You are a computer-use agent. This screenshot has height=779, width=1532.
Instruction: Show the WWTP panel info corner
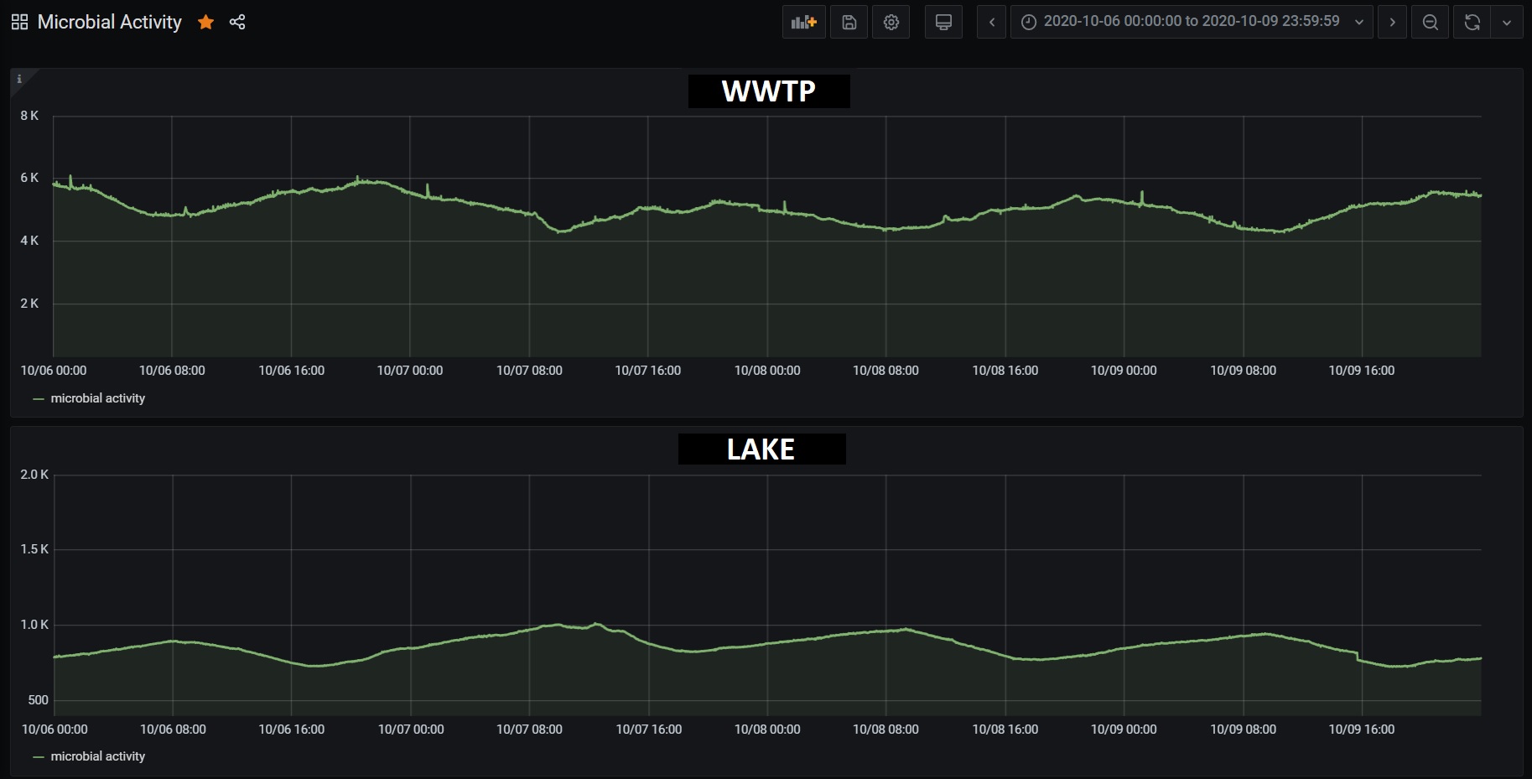click(x=18, y=79)
